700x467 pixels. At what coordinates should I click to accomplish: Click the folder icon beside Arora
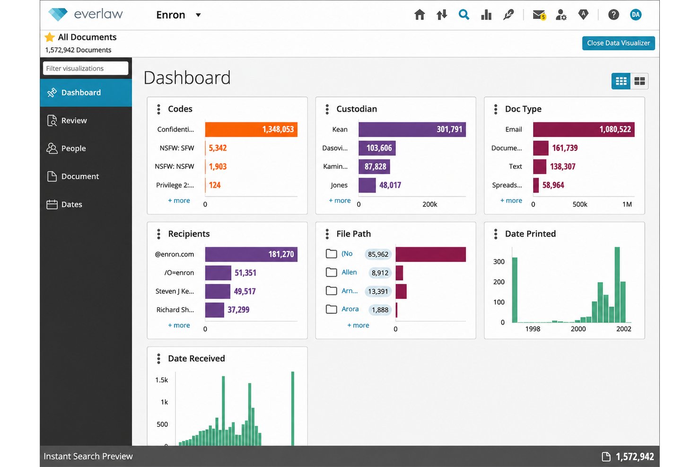[x=331, y=309]
